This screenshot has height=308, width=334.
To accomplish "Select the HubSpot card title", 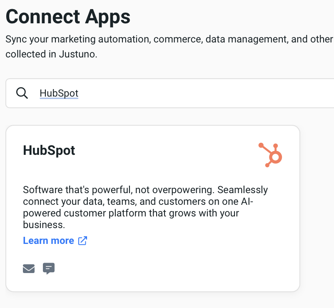I will pyautogui.click(x=49, y=150).
